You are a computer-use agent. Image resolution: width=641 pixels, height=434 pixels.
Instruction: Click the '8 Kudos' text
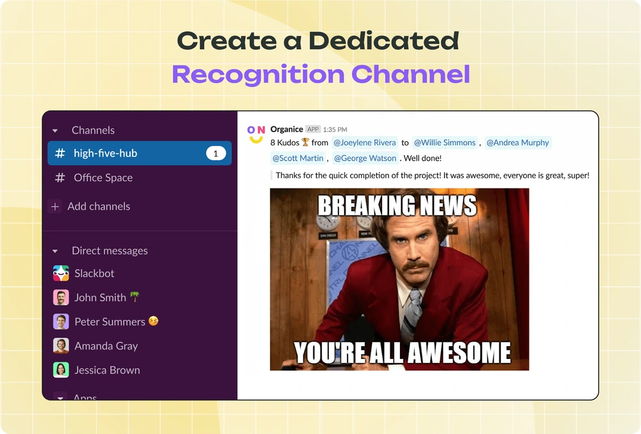tap(285, 142)
